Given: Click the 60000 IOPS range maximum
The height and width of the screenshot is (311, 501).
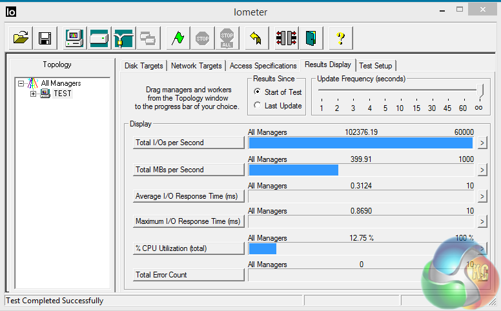Looking at the screenshot, I should pyautogui.click(x=464, y=132).
